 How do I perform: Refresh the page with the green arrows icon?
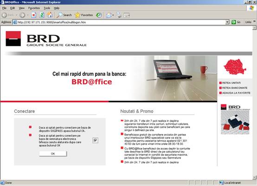(x=42, y=15)
